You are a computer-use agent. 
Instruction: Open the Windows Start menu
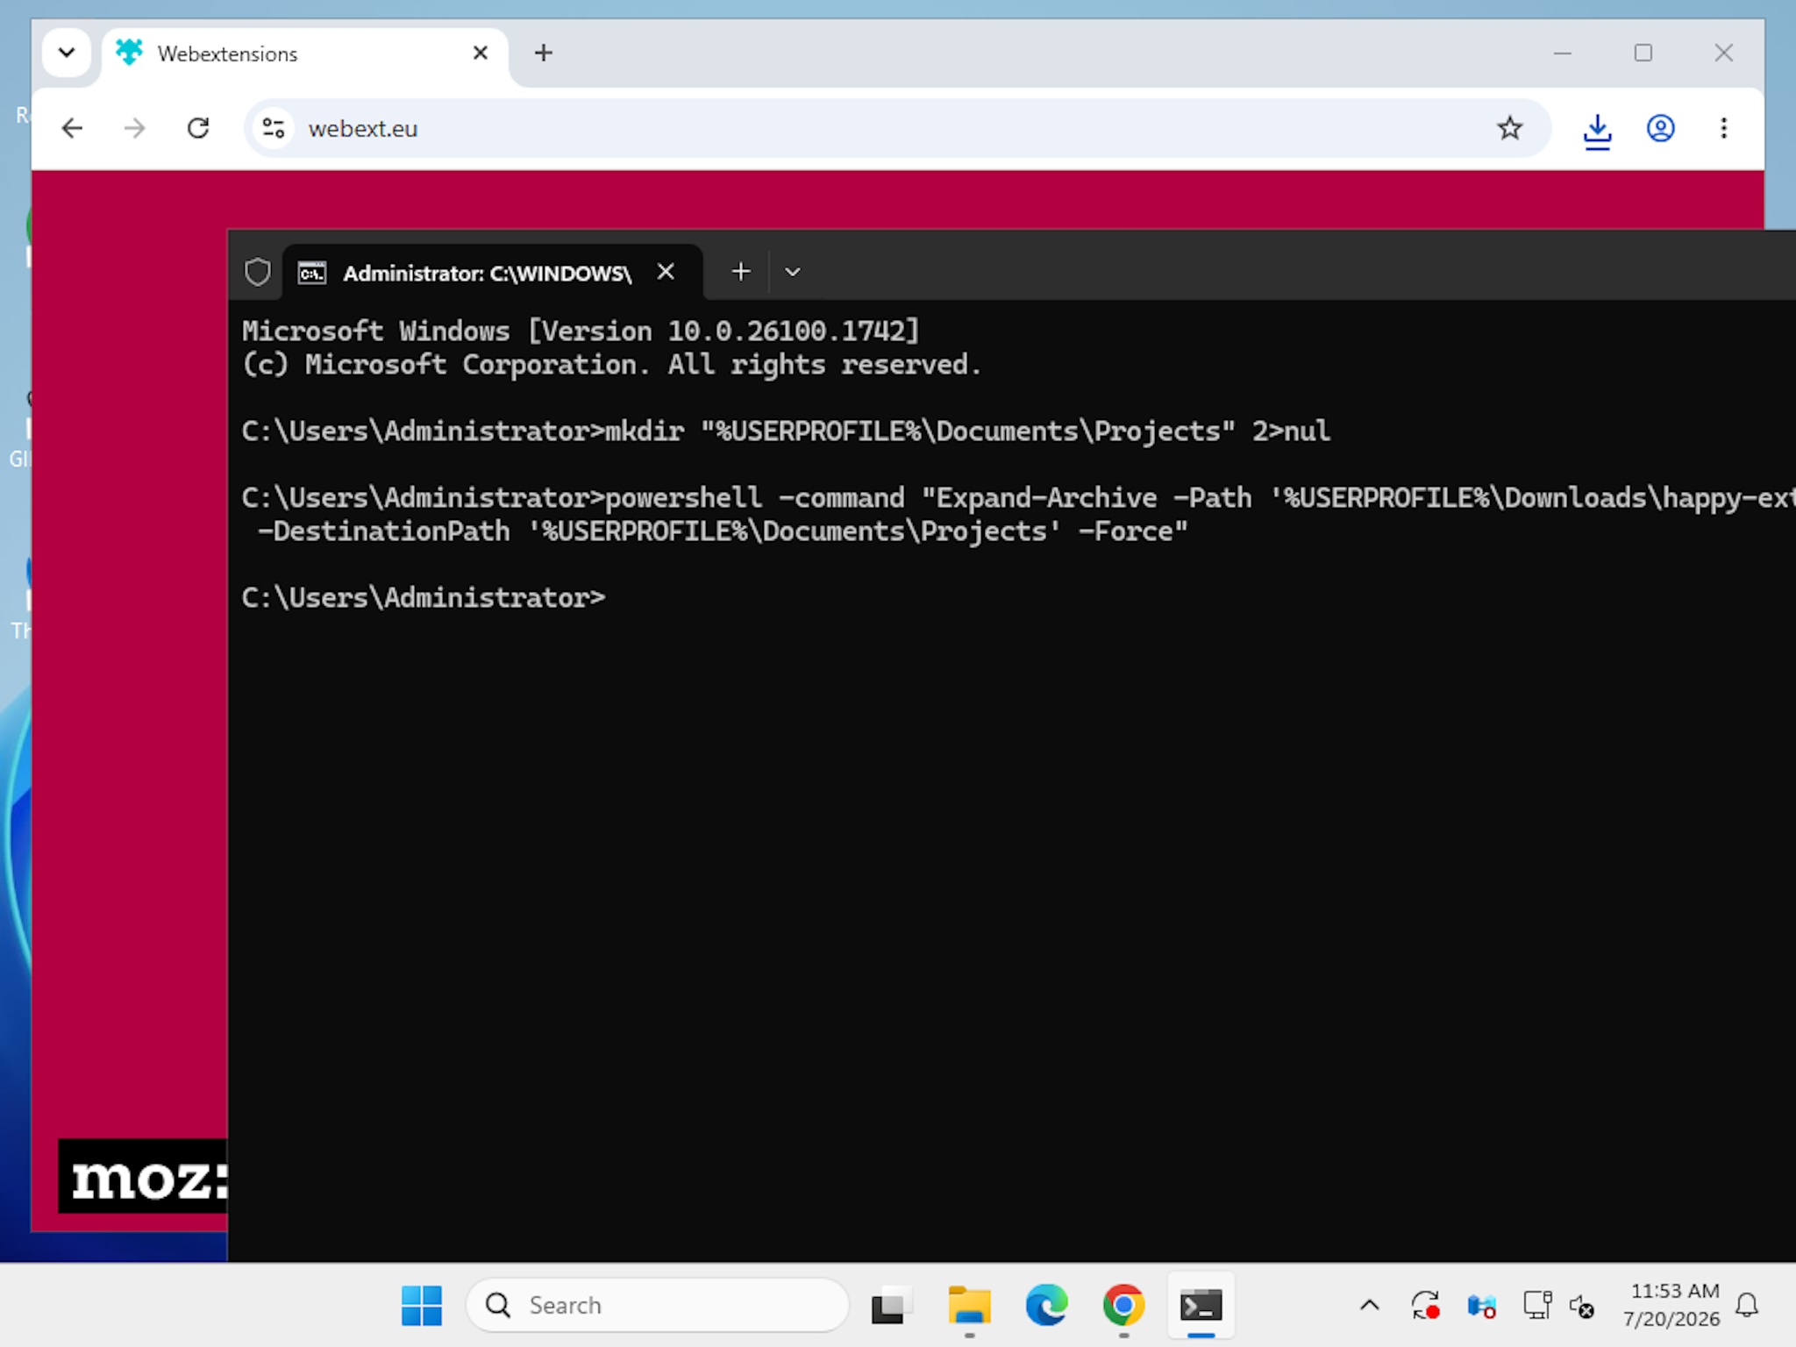[x=422, y=1305]
